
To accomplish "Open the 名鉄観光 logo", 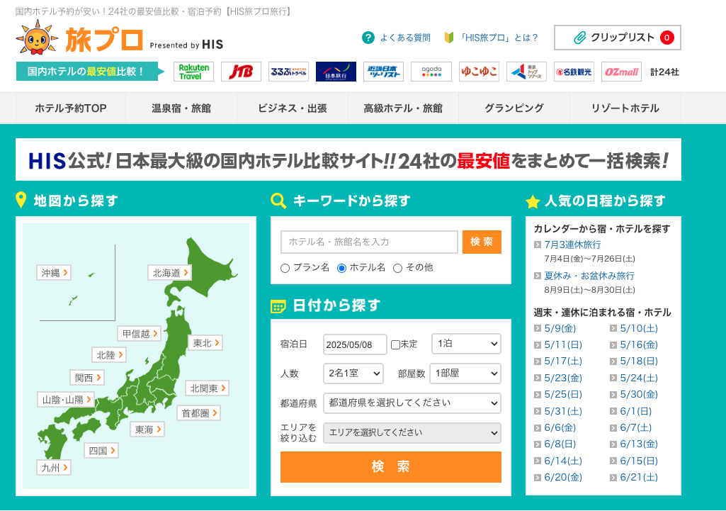I will tap(574, 72).
